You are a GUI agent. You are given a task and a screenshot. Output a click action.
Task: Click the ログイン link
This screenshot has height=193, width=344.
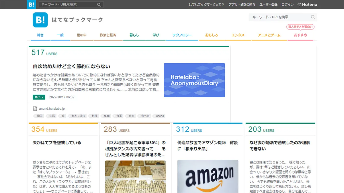point(287,5)
